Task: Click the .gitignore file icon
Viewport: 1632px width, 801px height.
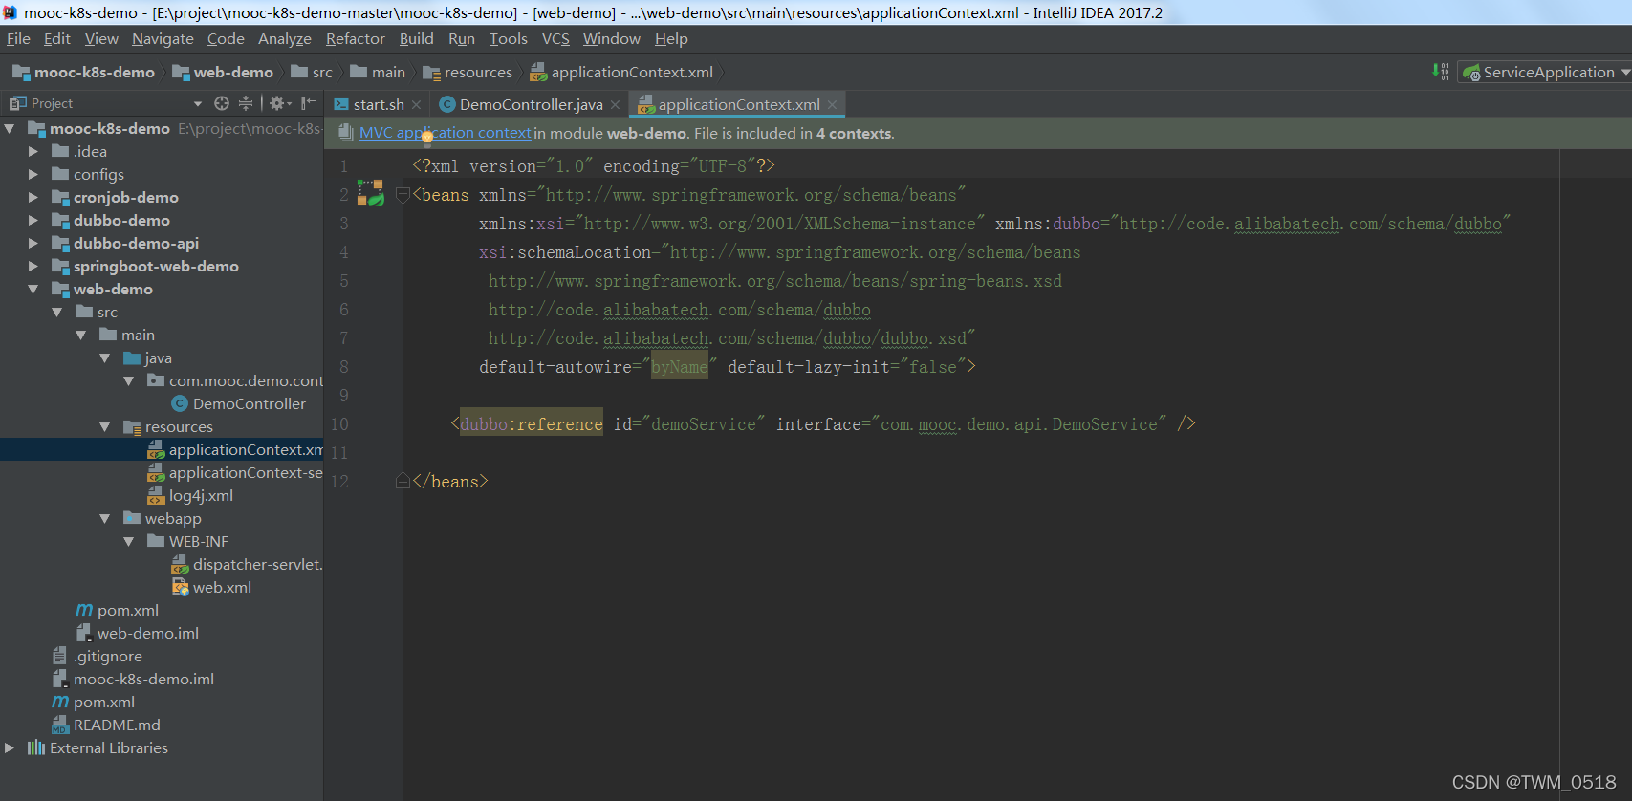Action: (x=60, y=656)
